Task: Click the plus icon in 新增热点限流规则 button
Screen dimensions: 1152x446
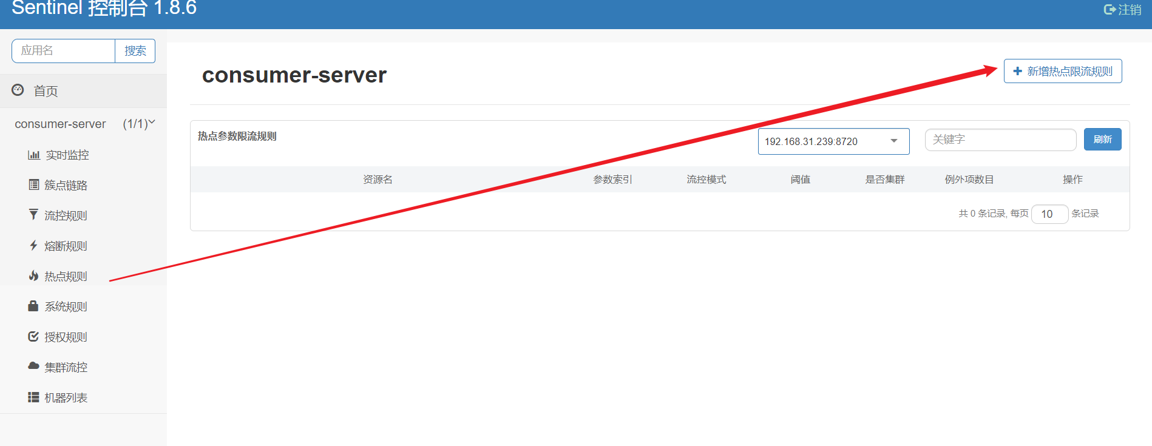Action: [1018, 71]
